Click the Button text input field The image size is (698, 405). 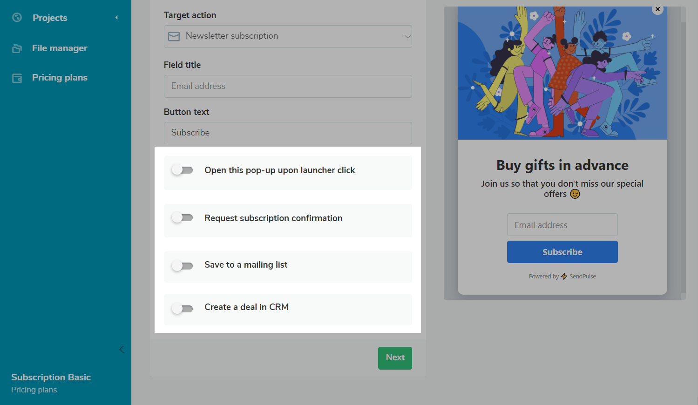point(287,133)
